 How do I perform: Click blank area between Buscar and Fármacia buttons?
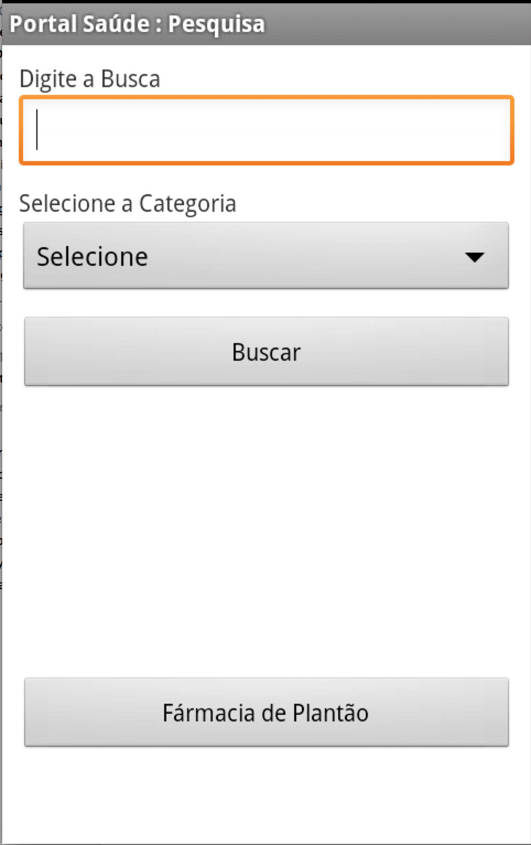click(x=266, y=530)
